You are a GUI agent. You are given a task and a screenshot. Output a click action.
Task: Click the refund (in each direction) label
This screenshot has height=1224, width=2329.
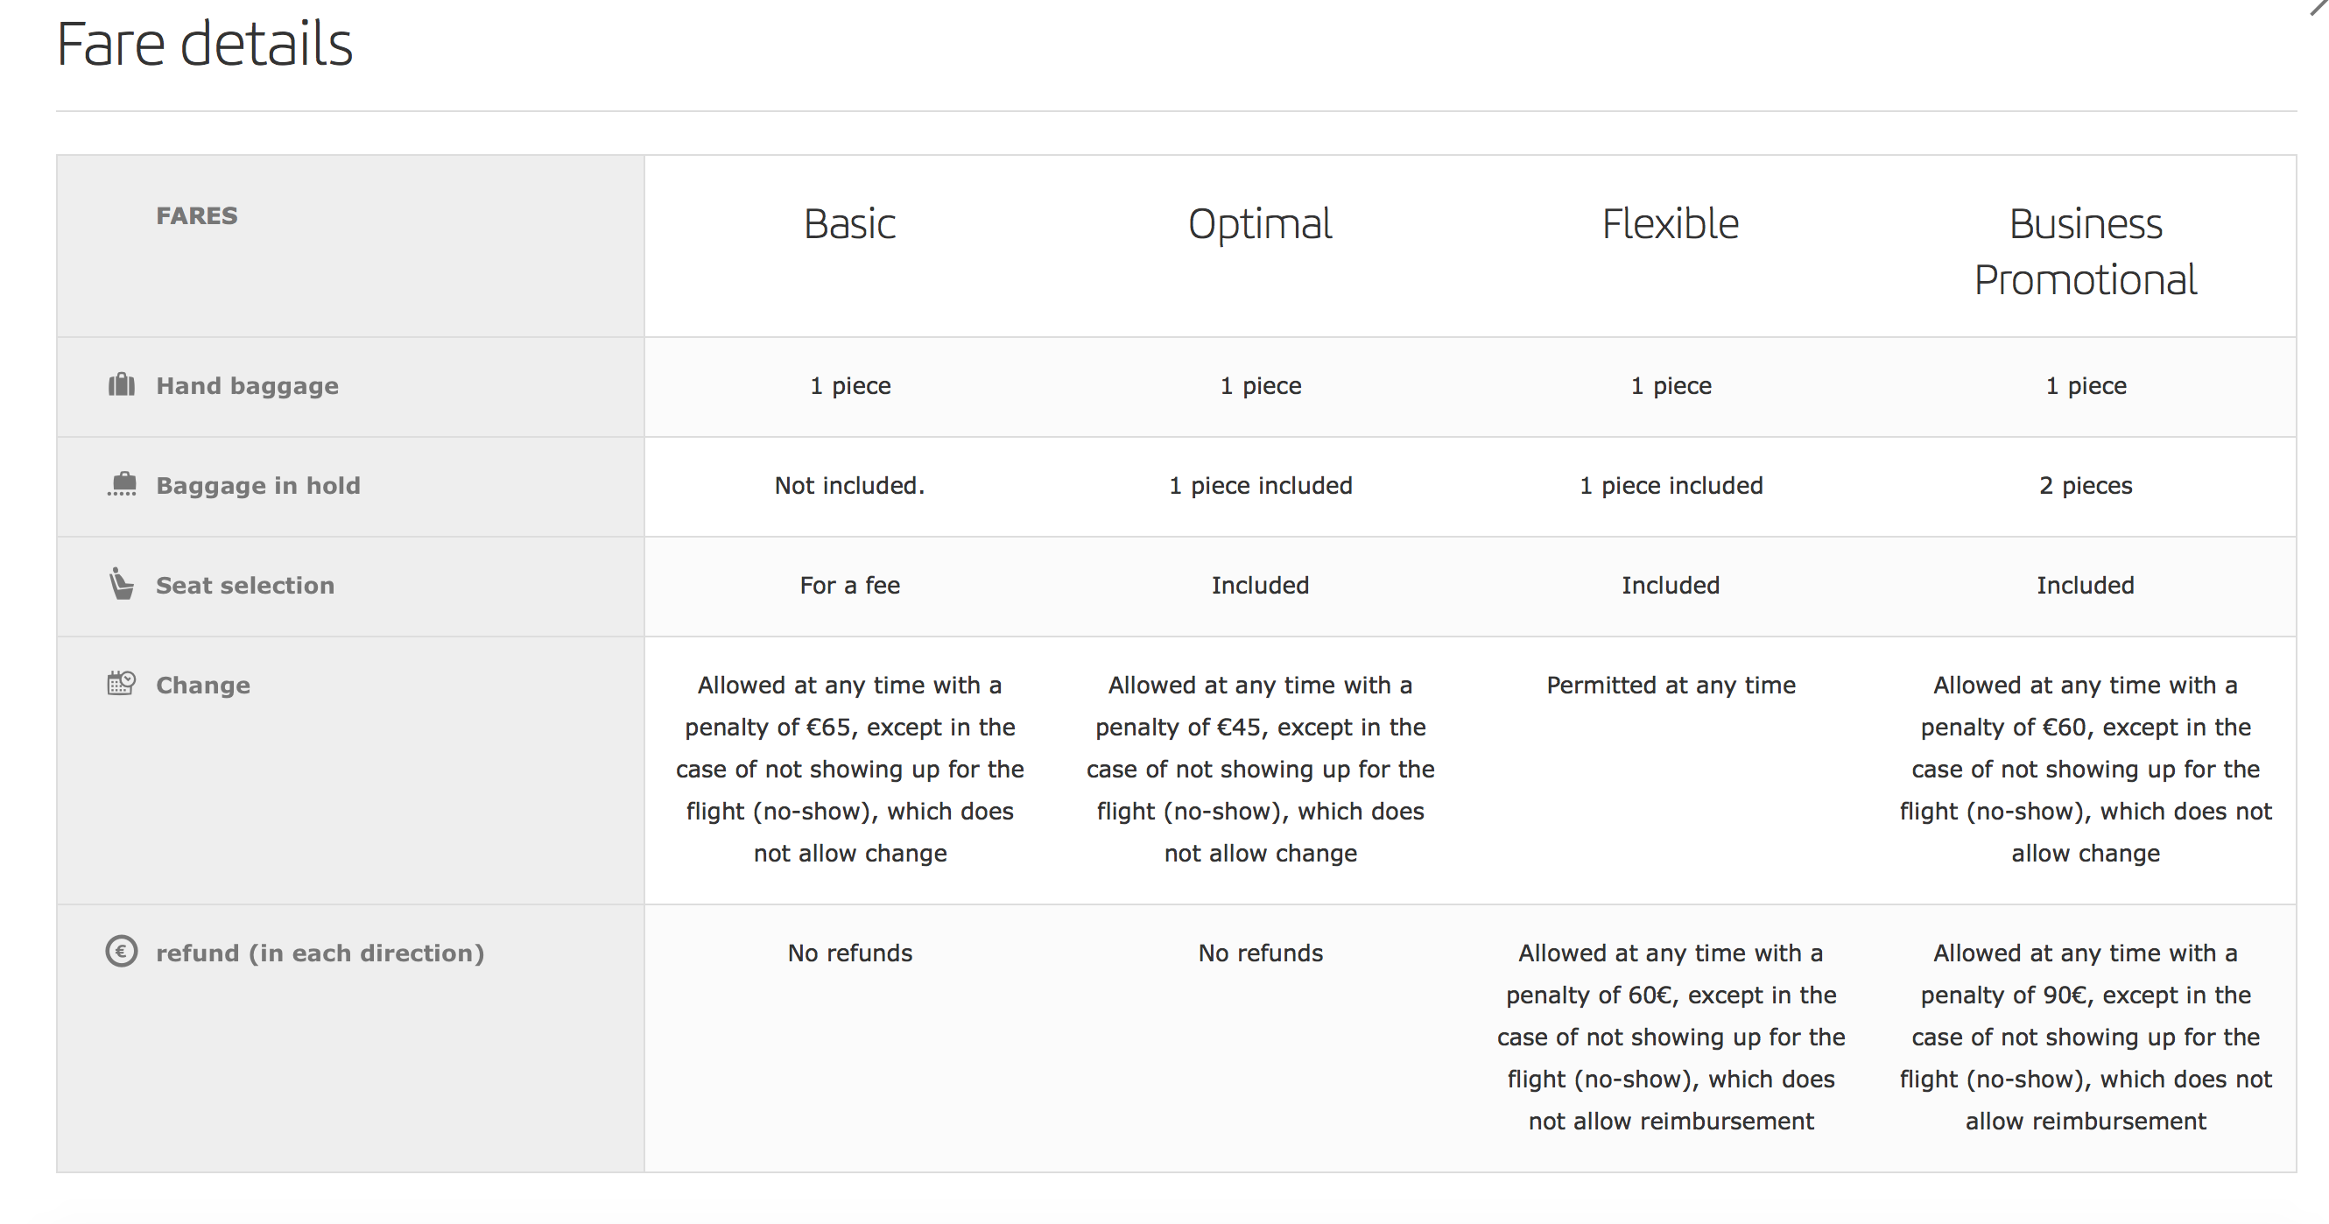(x=320, y=953)
